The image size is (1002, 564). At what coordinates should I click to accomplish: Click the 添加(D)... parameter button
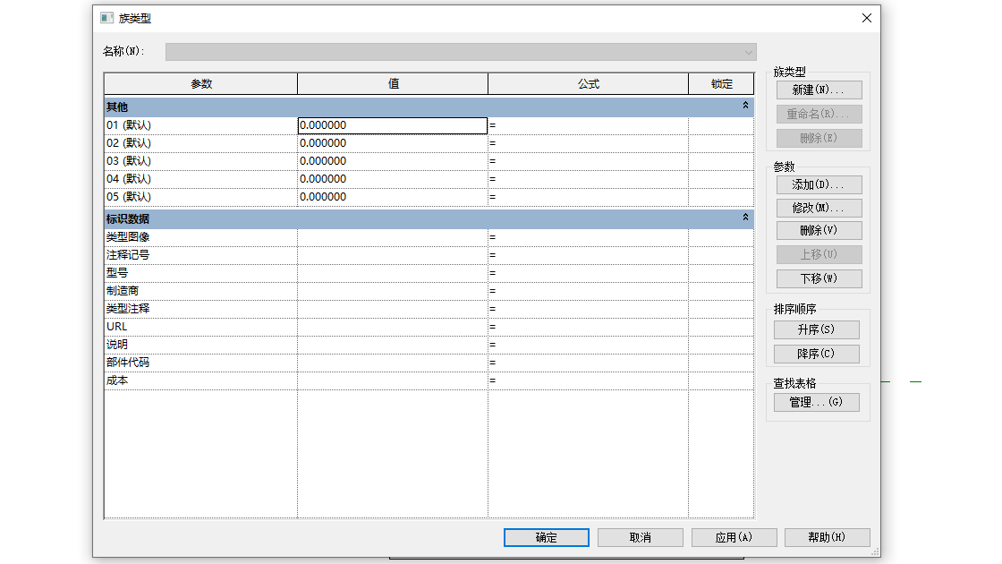pyautogui.click(x=819, y=184)
